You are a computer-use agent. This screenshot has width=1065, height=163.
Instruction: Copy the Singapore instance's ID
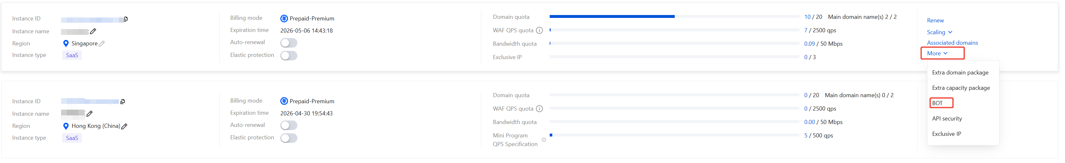point(126,19)
